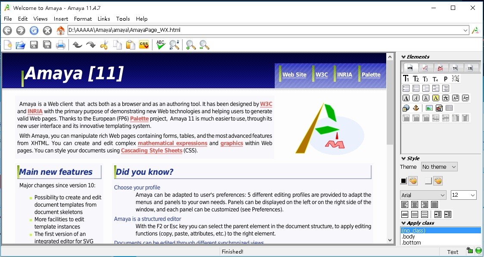Center-align the text
Viewport: 484px width, 257px height.
[x=415, y=204]
